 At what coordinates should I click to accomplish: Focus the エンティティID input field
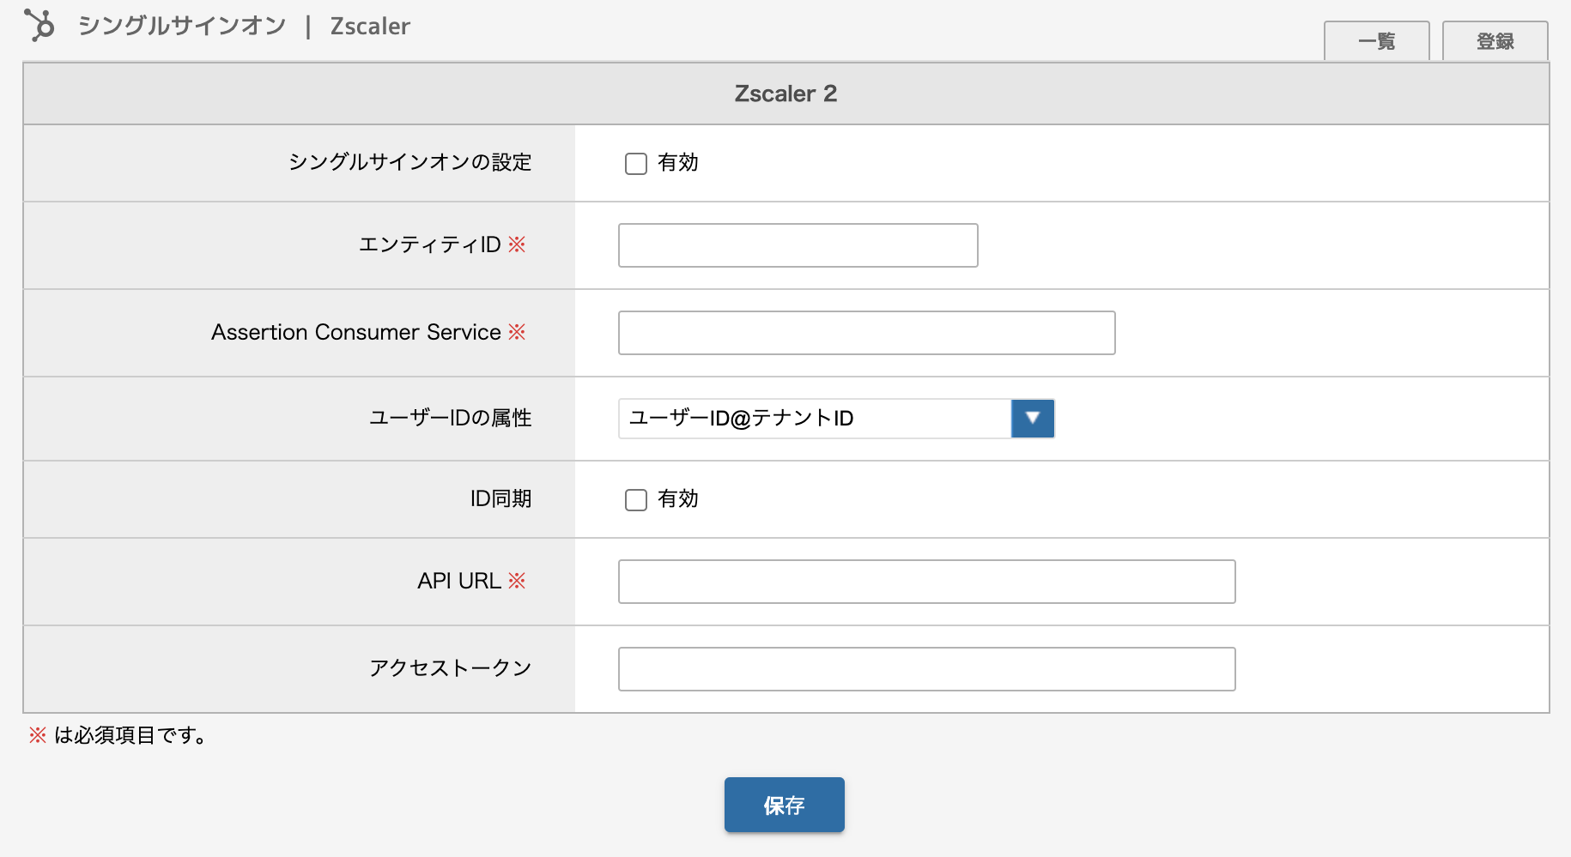click(798, 245)
